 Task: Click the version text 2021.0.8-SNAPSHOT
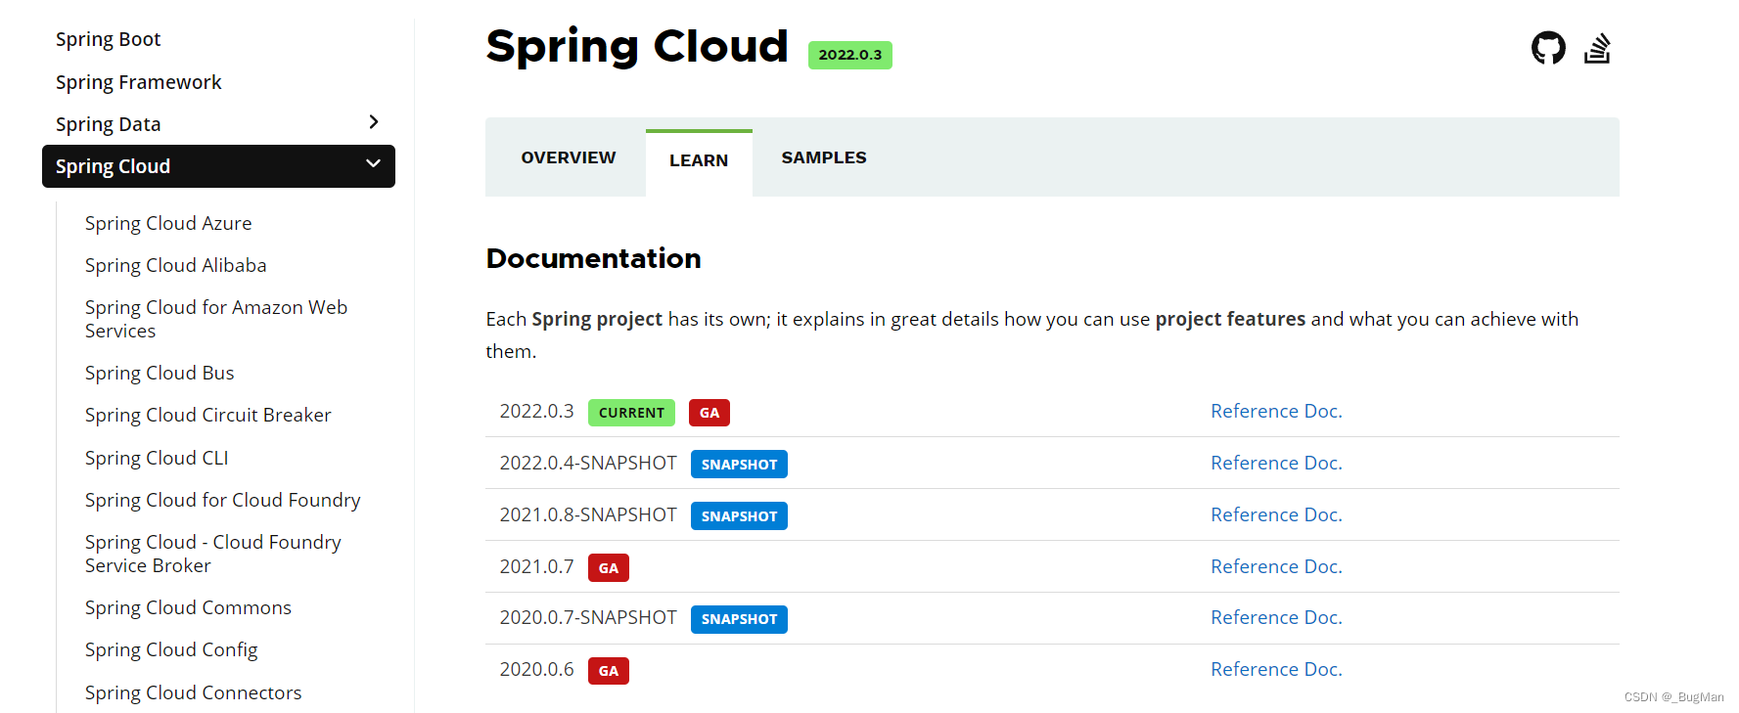point(588,515)
